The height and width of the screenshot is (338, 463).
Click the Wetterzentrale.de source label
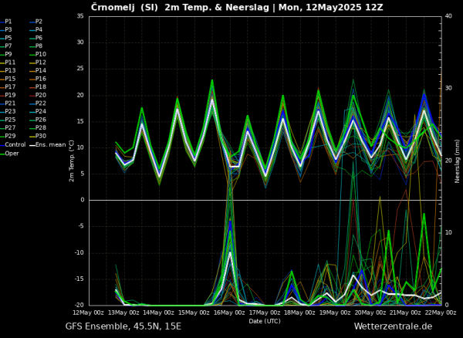tap(393, 326)
